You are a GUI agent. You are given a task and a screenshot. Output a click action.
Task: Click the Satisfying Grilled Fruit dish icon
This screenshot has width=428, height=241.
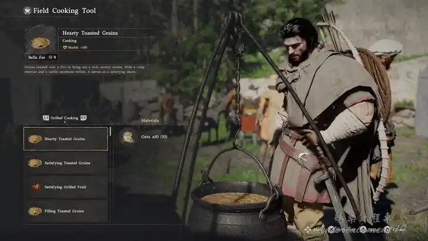coord(35,187)
